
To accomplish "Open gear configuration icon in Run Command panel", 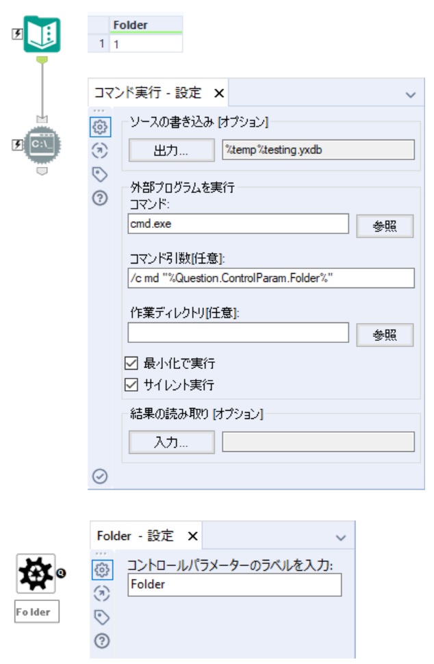I will tap(99, 127).
